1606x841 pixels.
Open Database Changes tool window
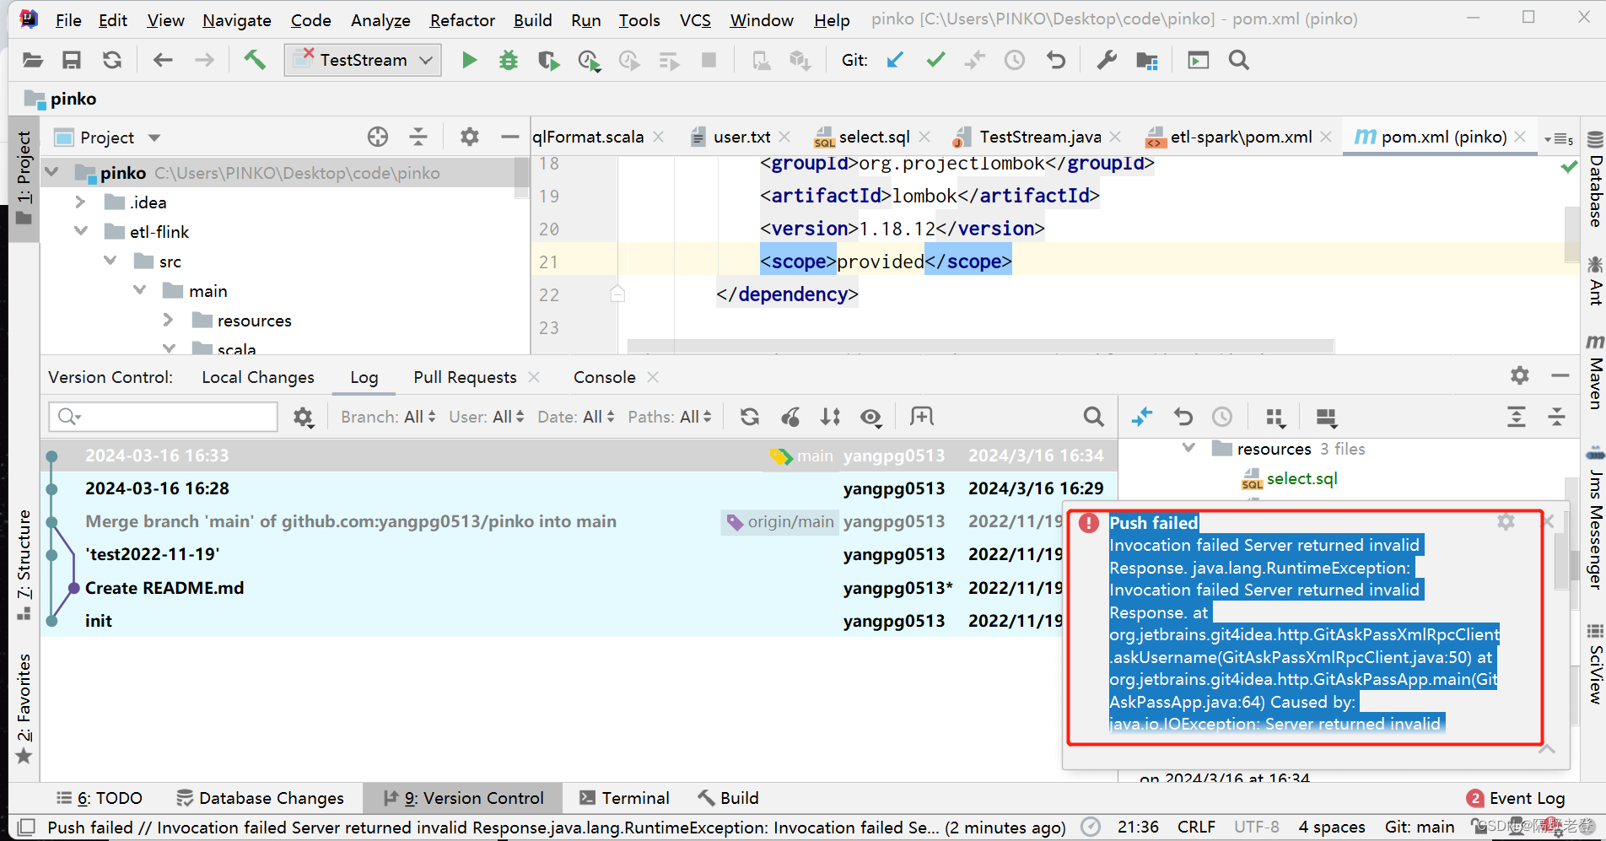(260, 798)
